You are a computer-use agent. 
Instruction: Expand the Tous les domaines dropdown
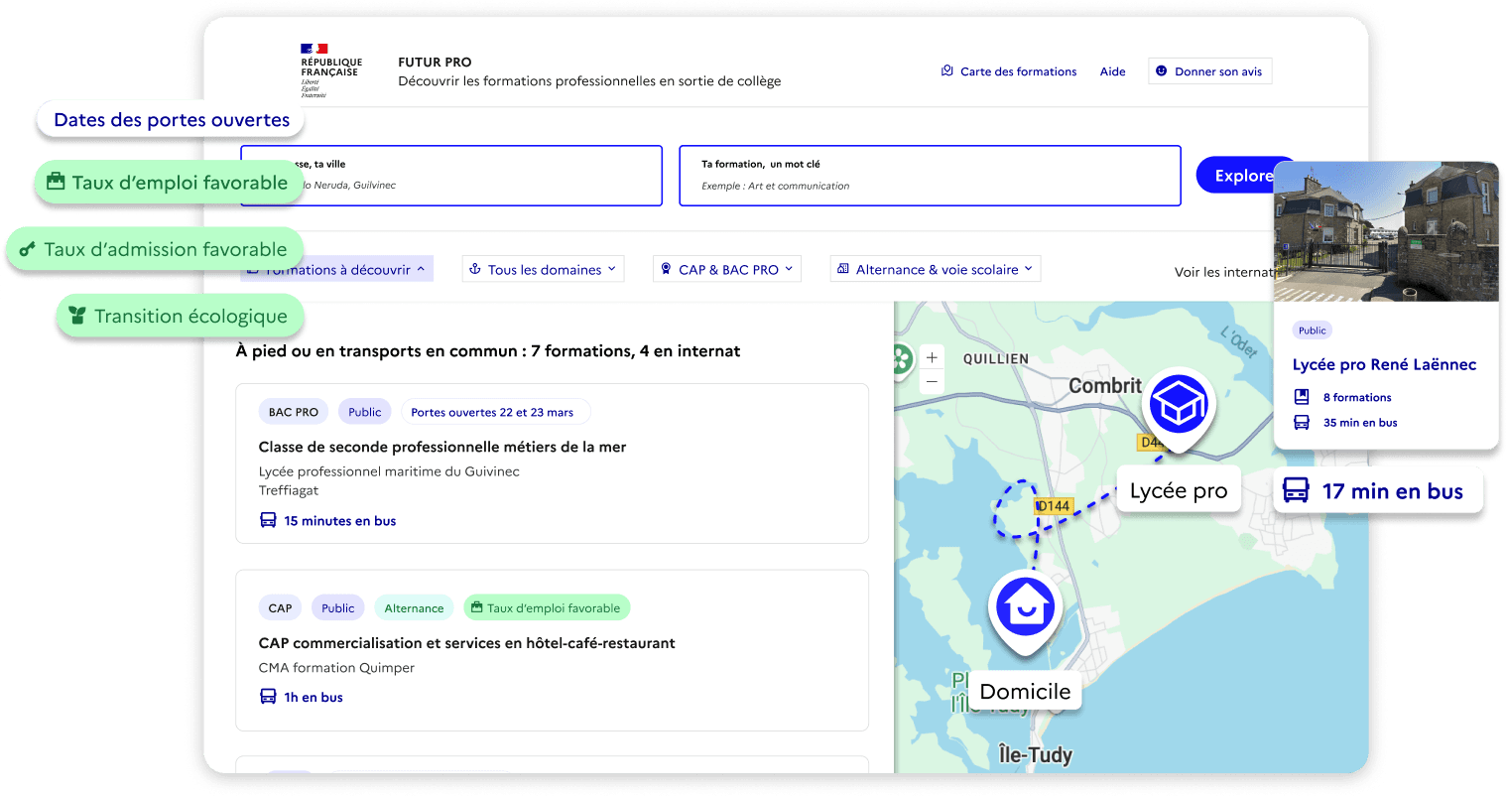pos(543,269)
